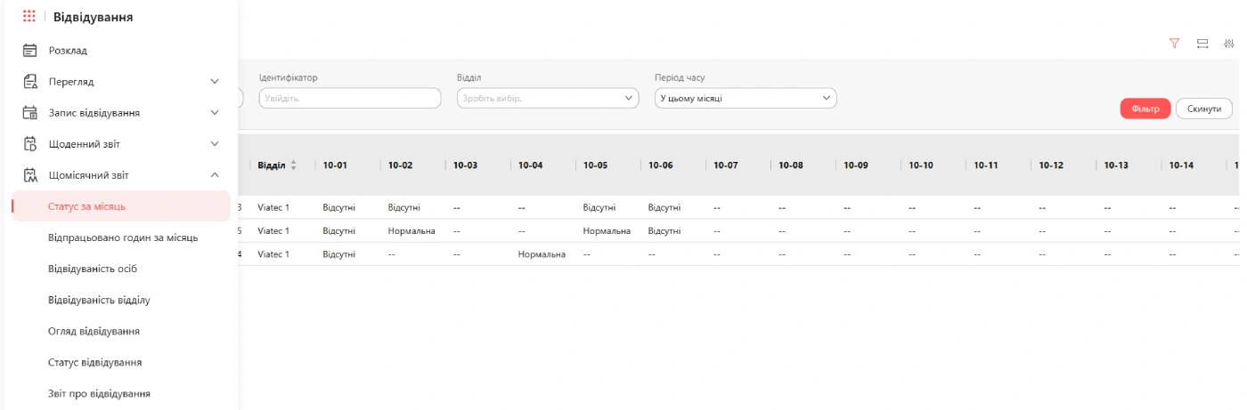Image resolution: width=1247 pixels, height=410 pixels.
Task: Click the 10-10 column header
Action: point(921,165)
